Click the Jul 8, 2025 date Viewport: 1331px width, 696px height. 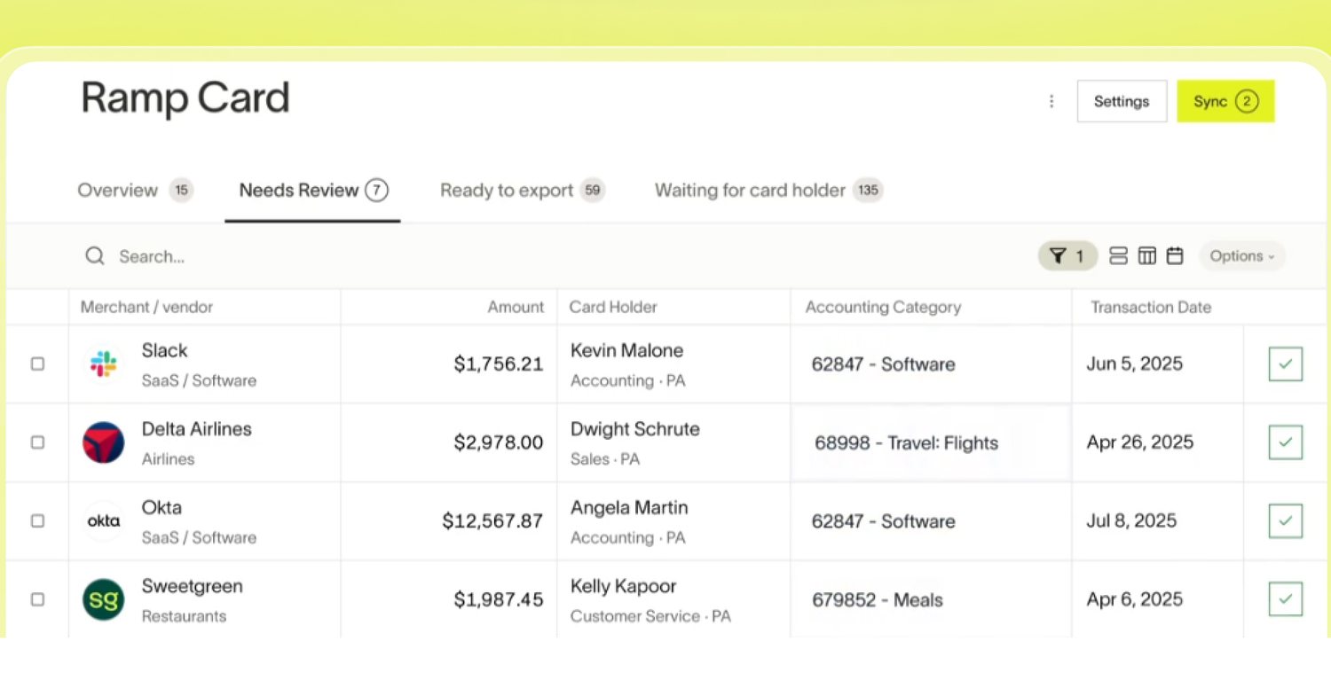(1131, 521)
